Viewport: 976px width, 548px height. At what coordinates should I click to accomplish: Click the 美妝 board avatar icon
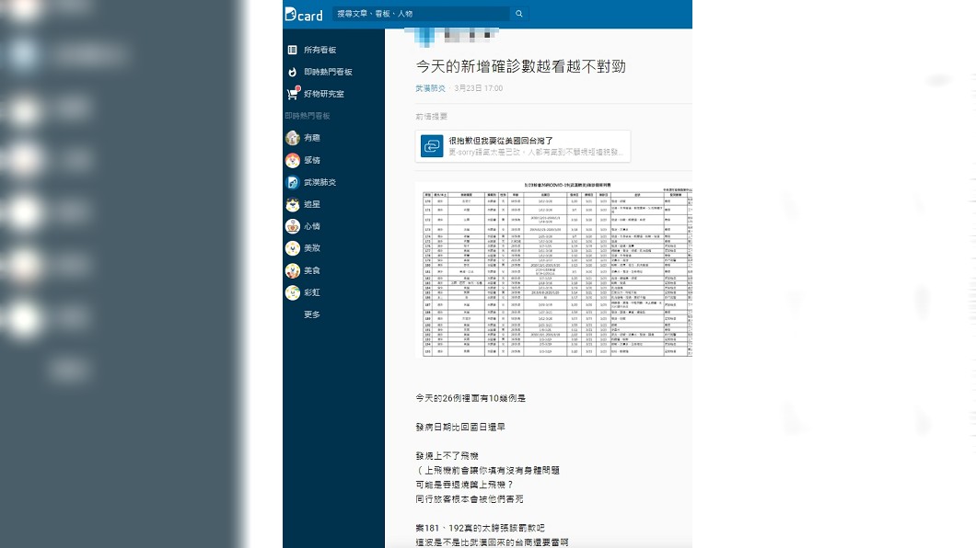pyautogui.click(x=293, y=248)
